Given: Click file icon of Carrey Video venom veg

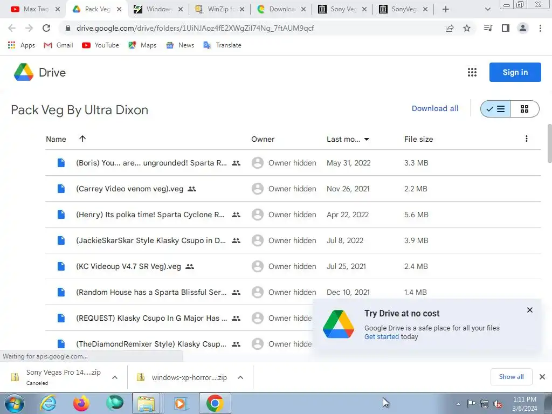Looking at the screenshot, I should pos(61,189).
